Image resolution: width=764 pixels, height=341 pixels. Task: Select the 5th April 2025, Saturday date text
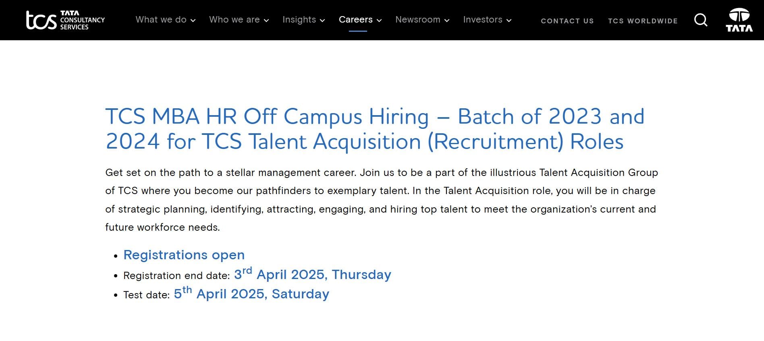251,293
